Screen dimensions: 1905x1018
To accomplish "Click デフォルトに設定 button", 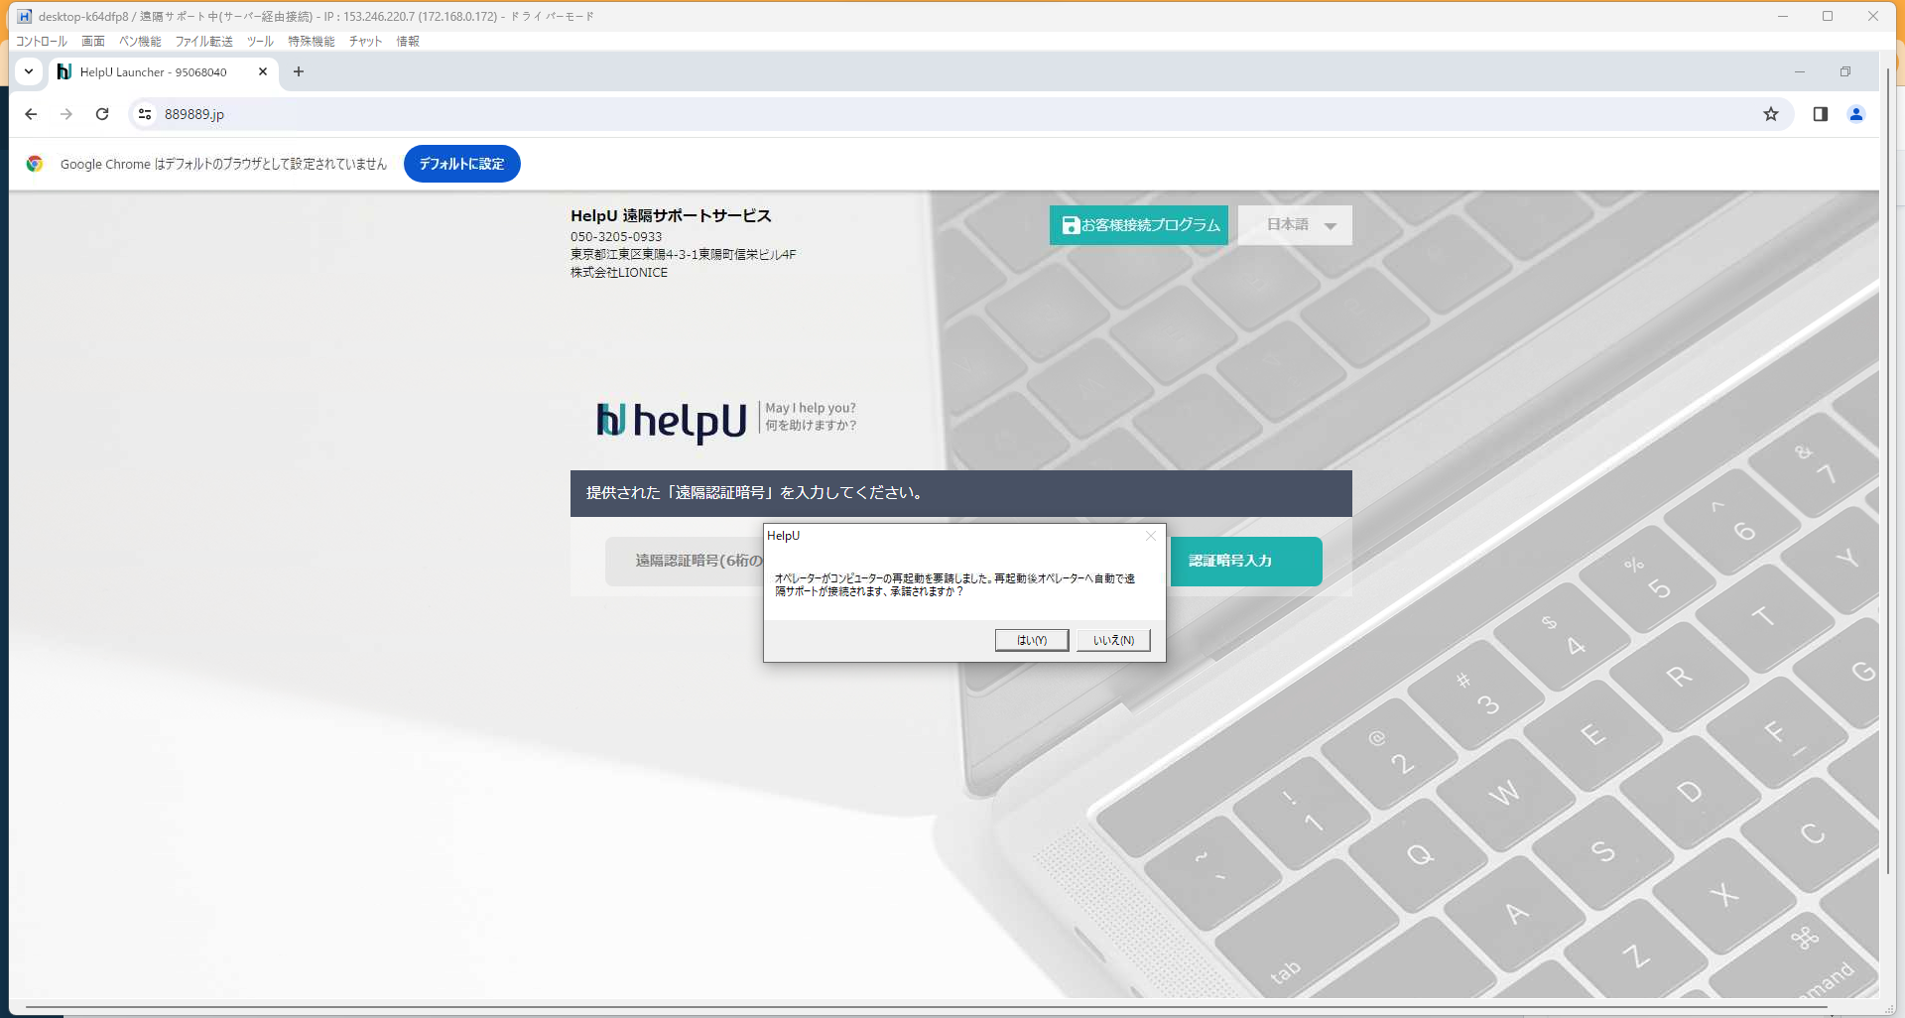I will coord(462,164).
